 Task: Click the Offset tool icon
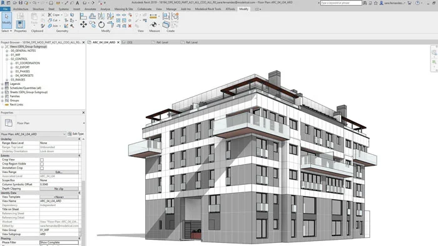point(93,16)
